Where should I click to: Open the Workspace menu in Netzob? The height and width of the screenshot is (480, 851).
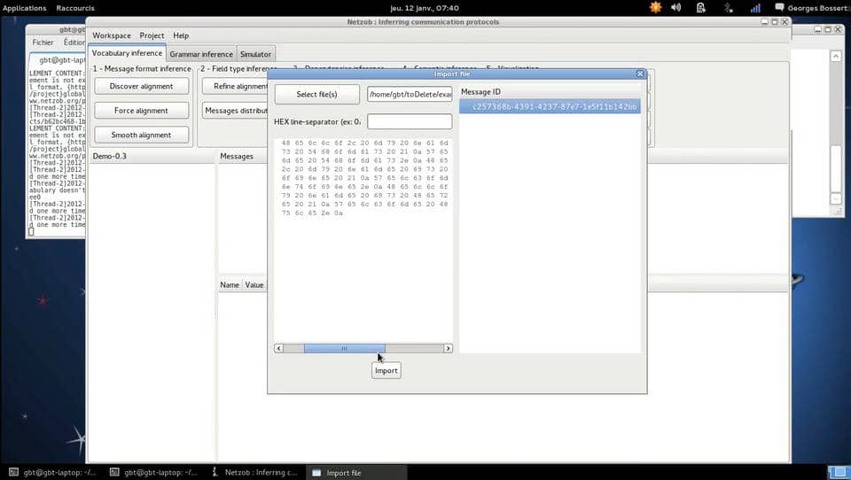pos(112,35)
